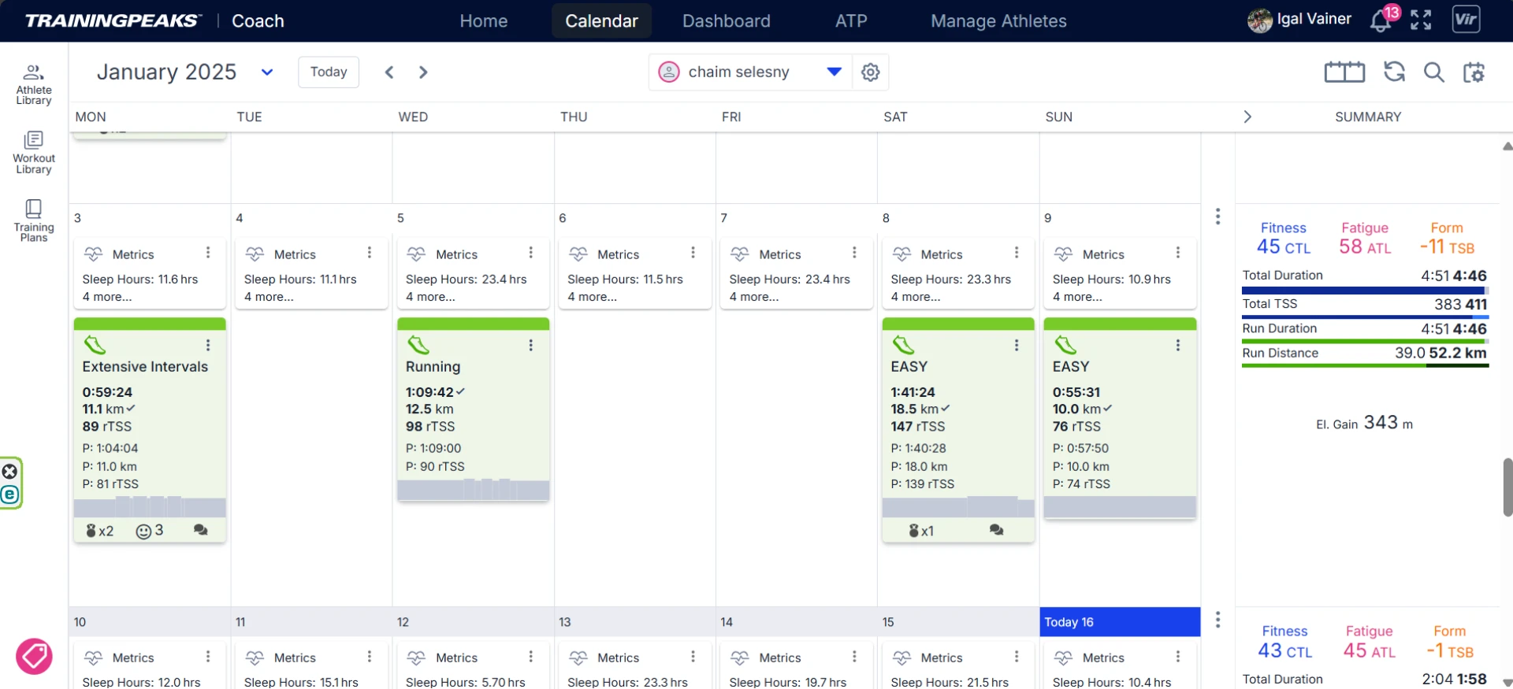Image resolution: width=1513 pixels, height=689 pixels.
Task: Expand the January 2025 month dropdown
Action: pyautogui.click(x=267, y=72)
